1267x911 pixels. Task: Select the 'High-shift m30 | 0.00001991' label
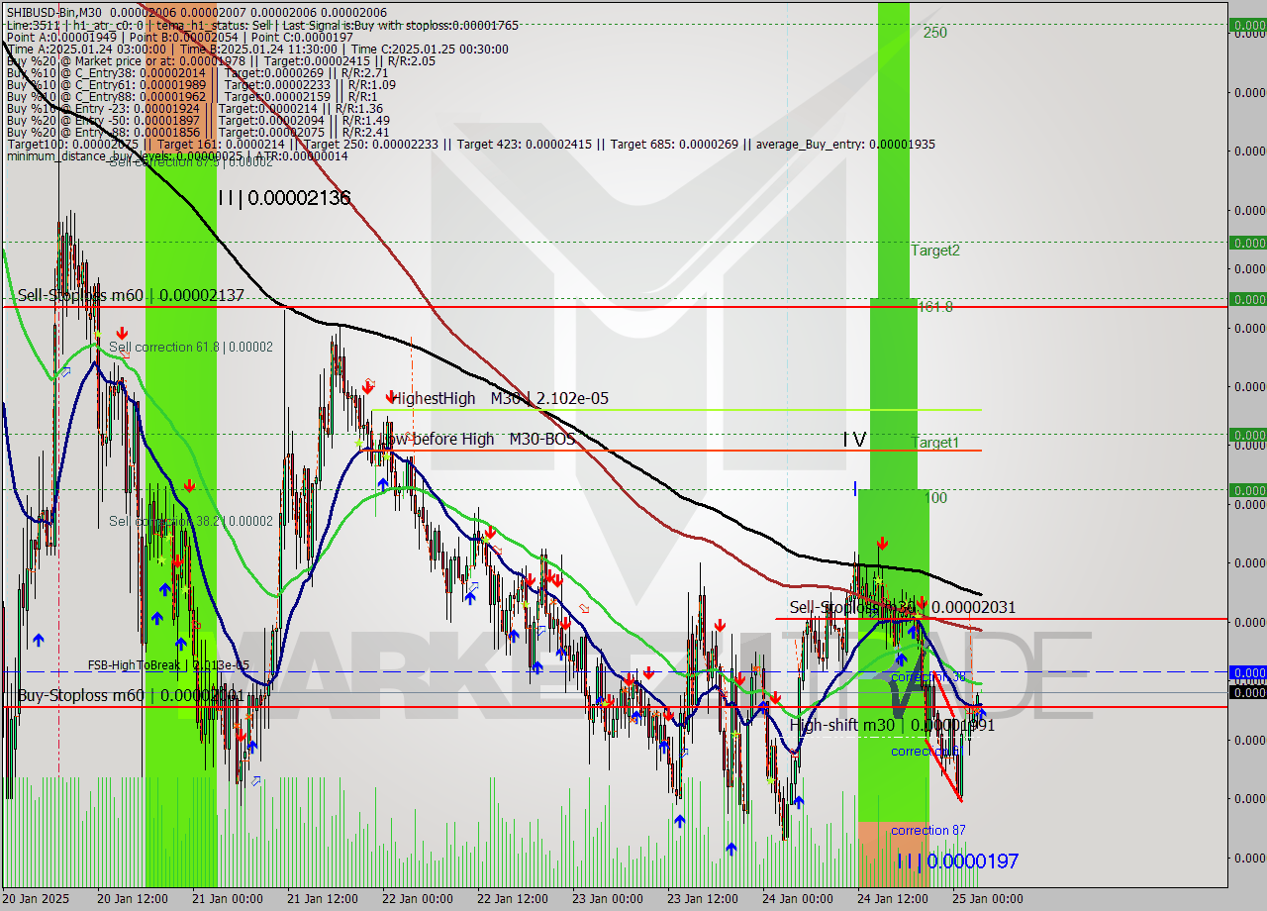pyautogui.click(x=892, y=725)
